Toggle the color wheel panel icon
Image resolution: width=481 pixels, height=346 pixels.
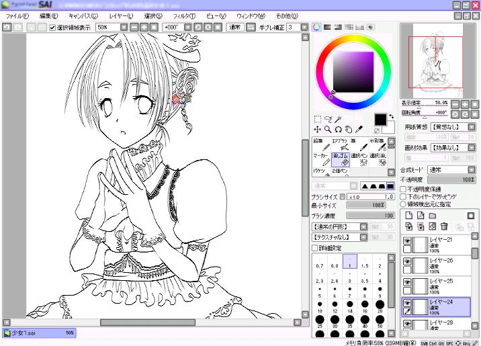(316, 28)
